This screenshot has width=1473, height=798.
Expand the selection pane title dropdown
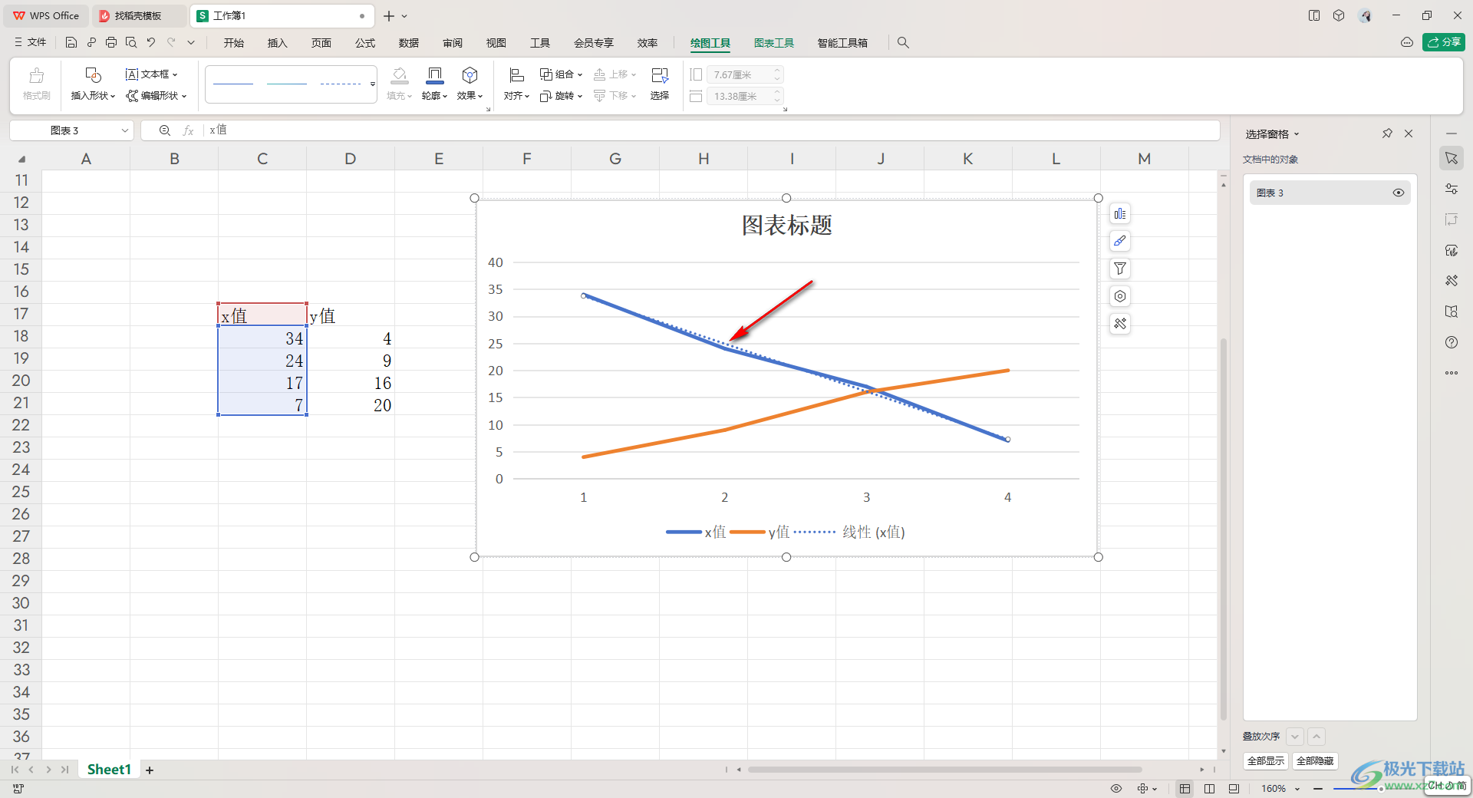[1297, 134]
